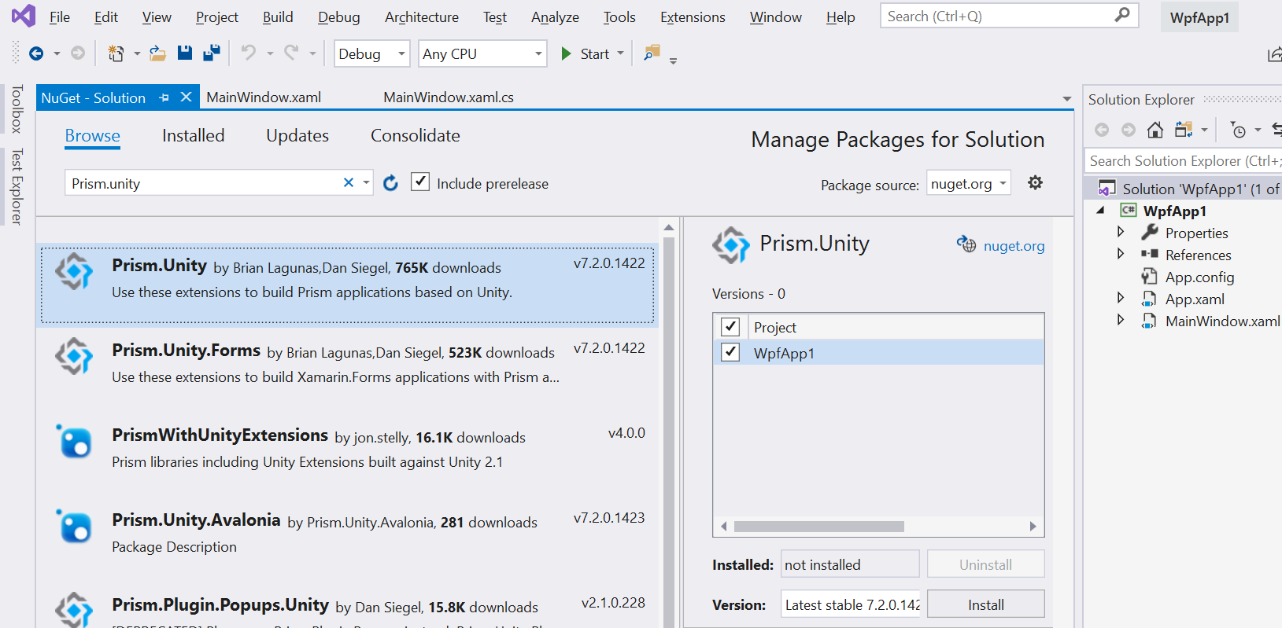Toggle the Include prerelease checkbox
The height and width of the screenshot is (628, 1282).
click(x=420, y=182)
